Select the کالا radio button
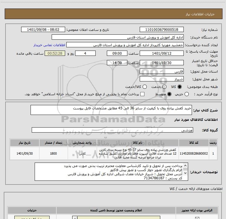The image size is (226, 219). click(180, 87)
